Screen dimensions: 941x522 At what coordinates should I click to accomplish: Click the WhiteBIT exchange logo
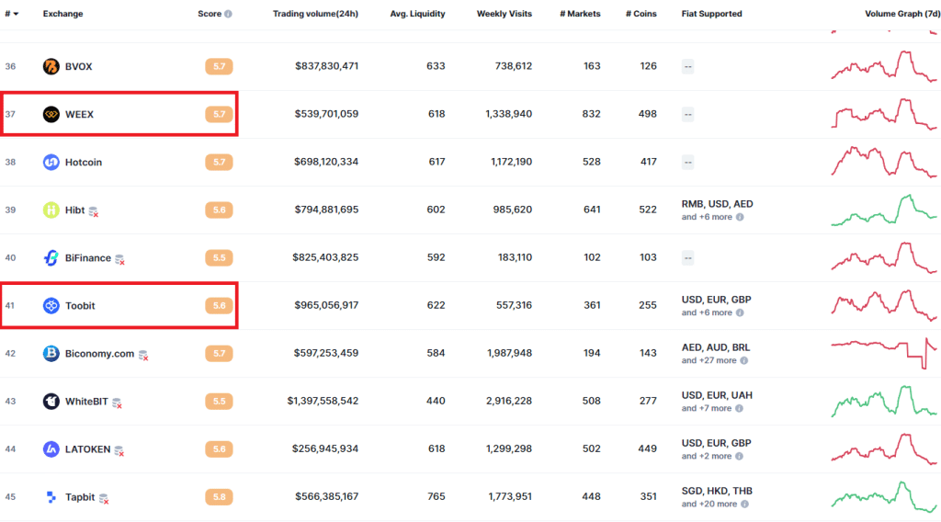51,401
